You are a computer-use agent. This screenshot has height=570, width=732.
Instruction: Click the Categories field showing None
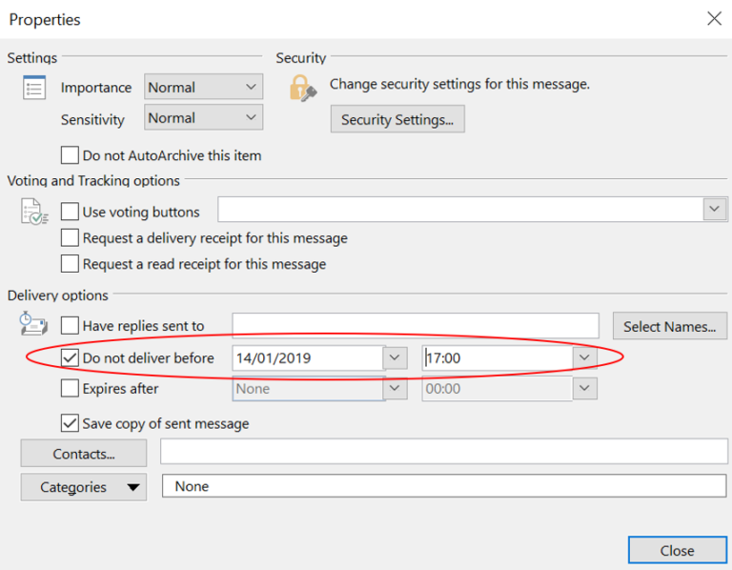(444, 486)
